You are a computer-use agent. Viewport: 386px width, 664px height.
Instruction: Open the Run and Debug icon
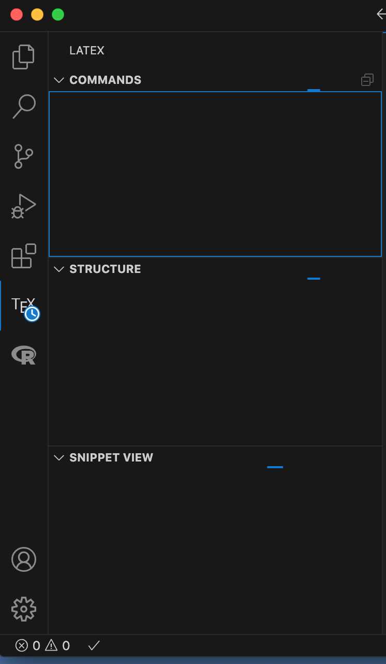pos(23,206)
